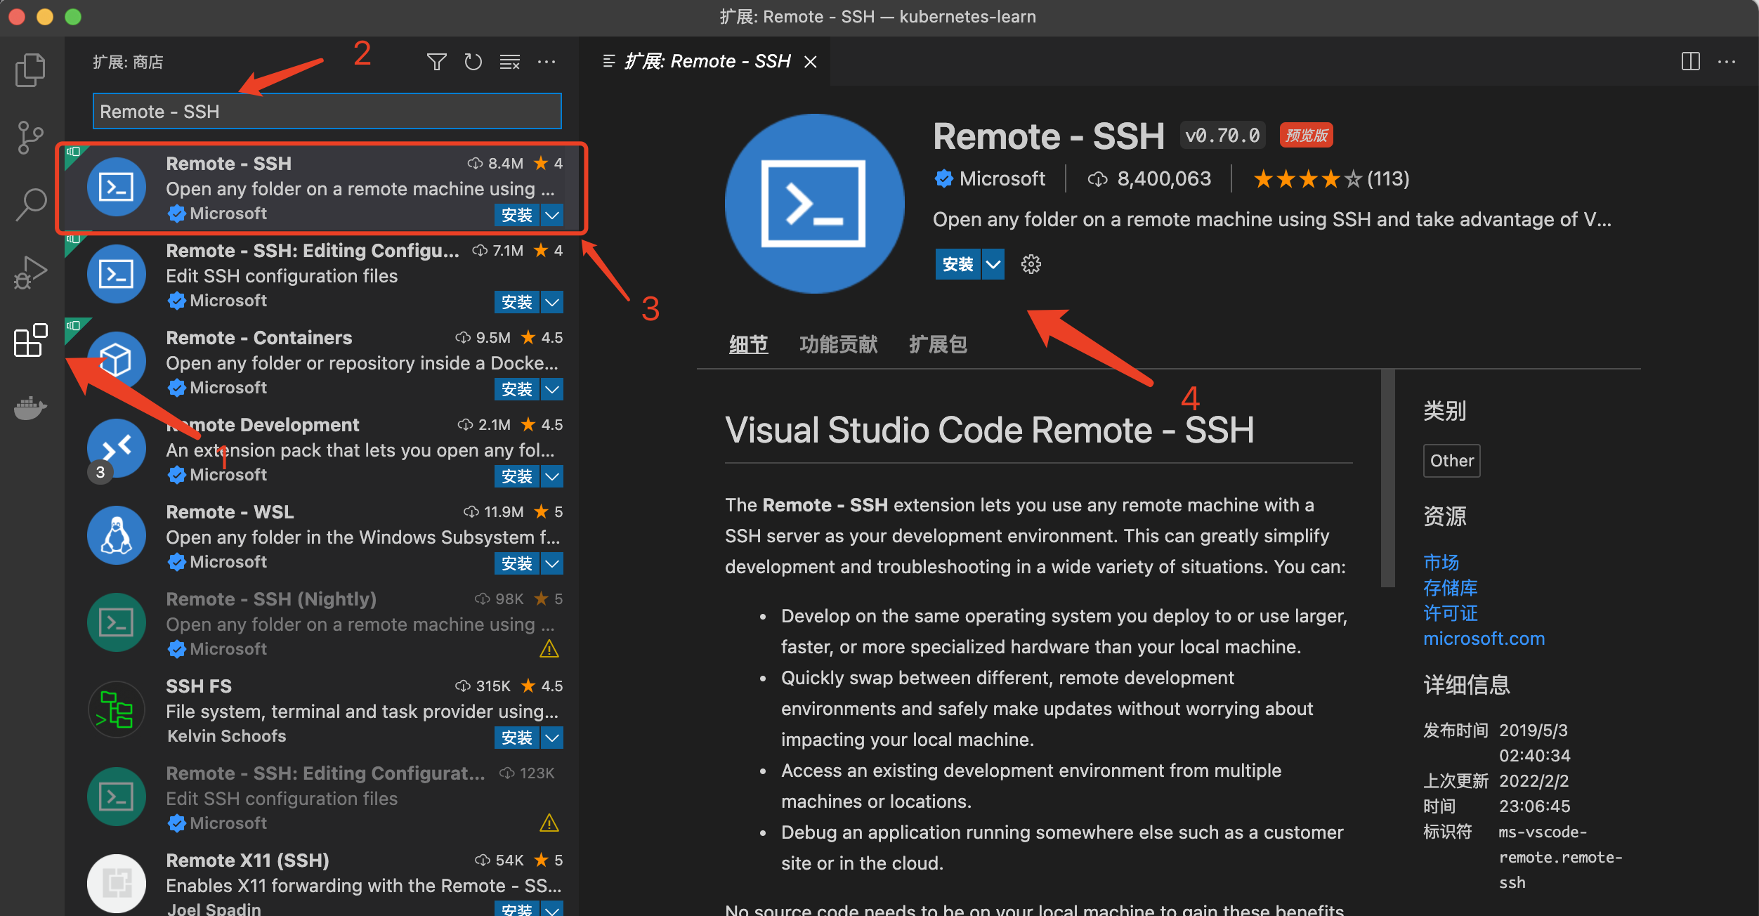1759x916 pixels.
Task: Install the Remote - WSL extension
Action: point(517,563)
